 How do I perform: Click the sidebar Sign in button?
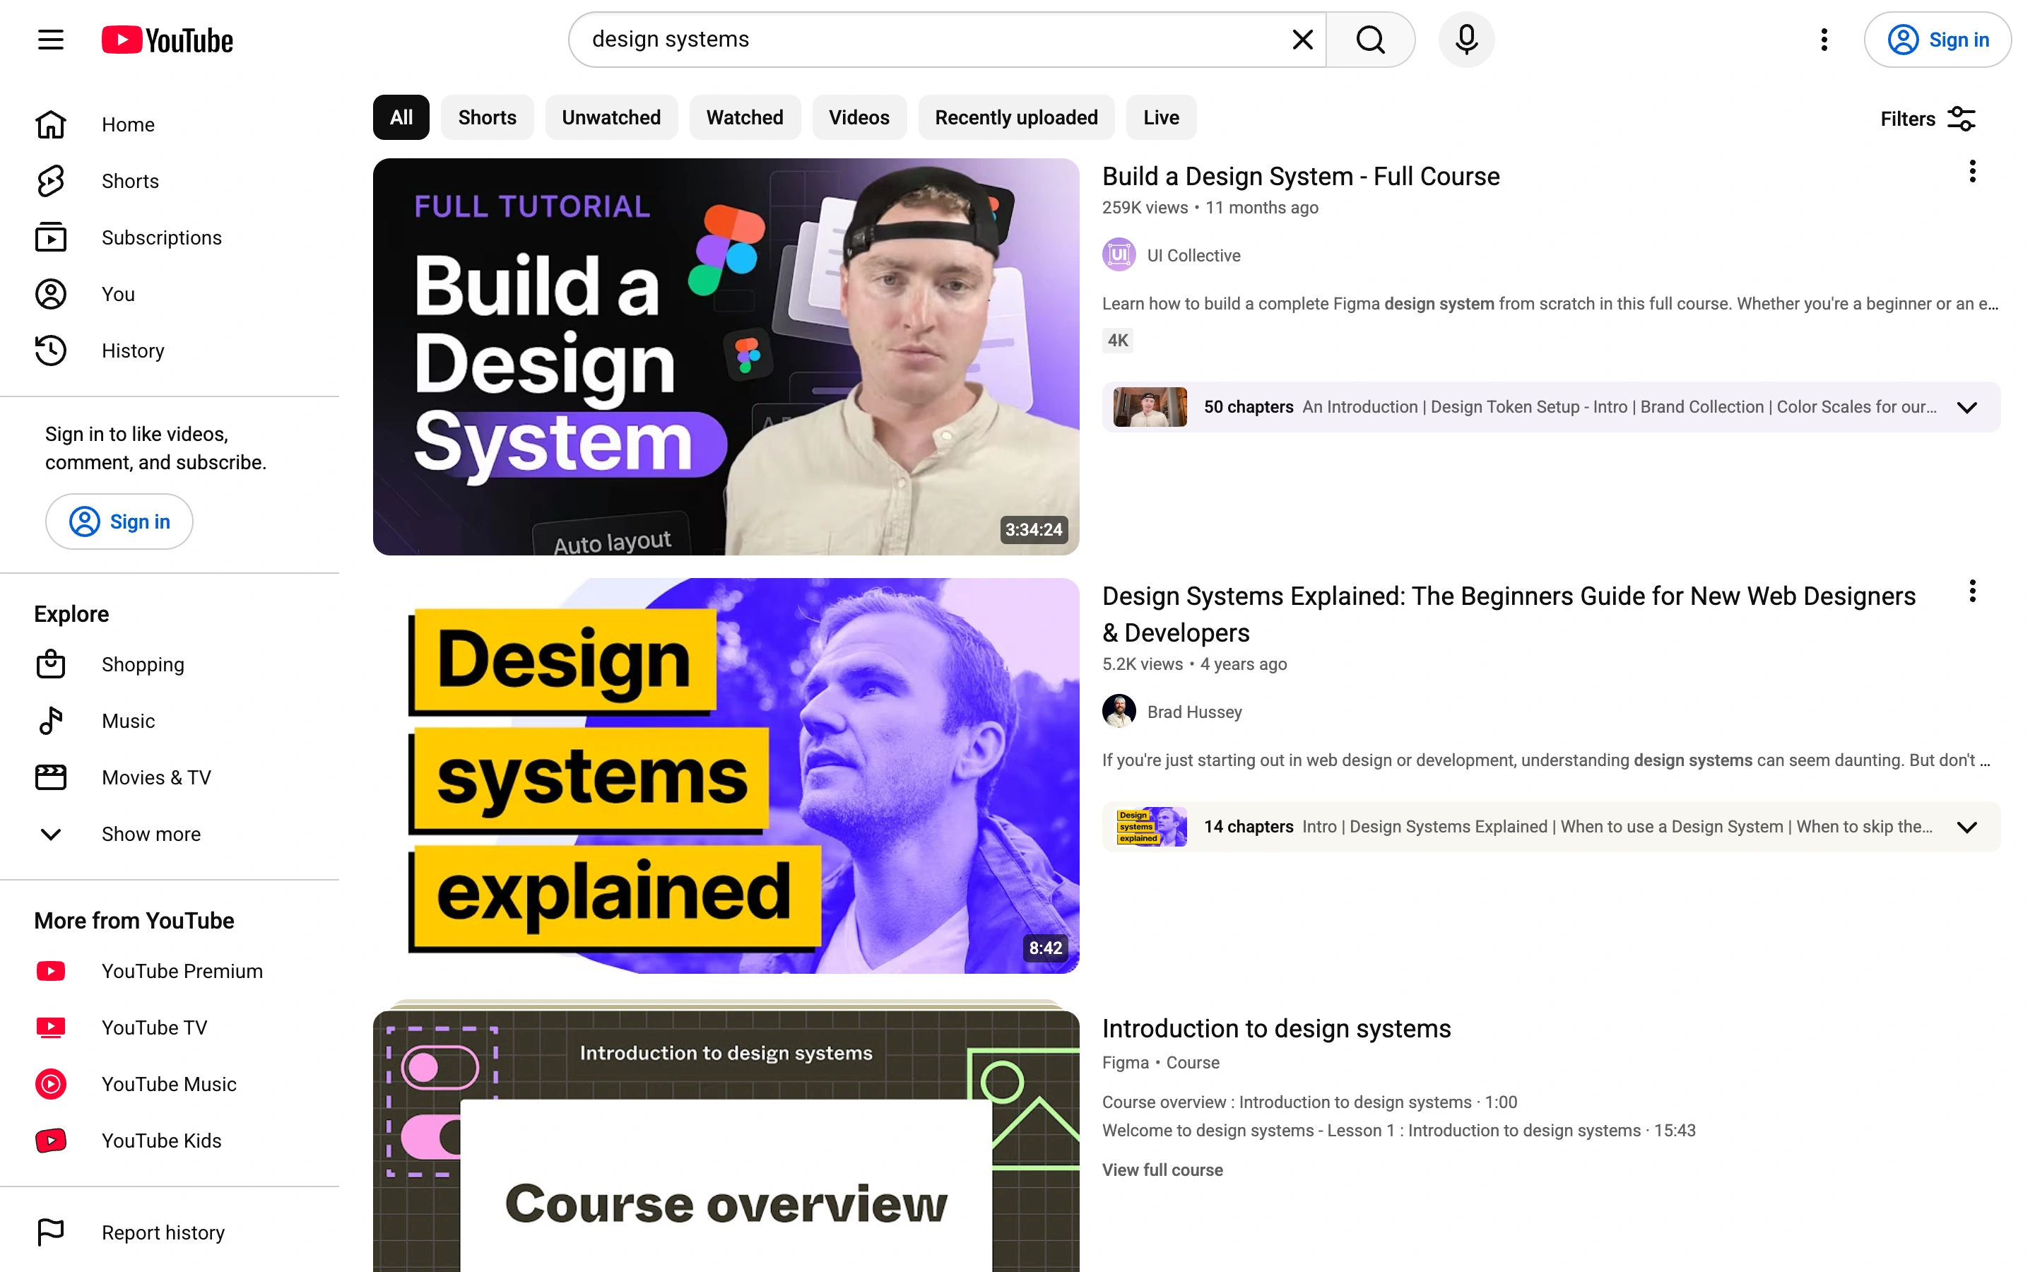point(119,522)
